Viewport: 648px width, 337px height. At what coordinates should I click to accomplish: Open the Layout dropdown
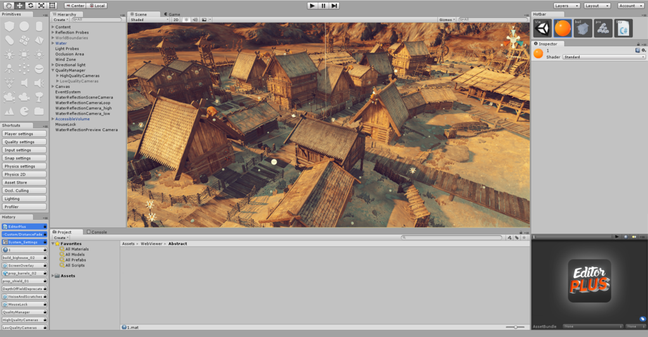tap(597, 5)
